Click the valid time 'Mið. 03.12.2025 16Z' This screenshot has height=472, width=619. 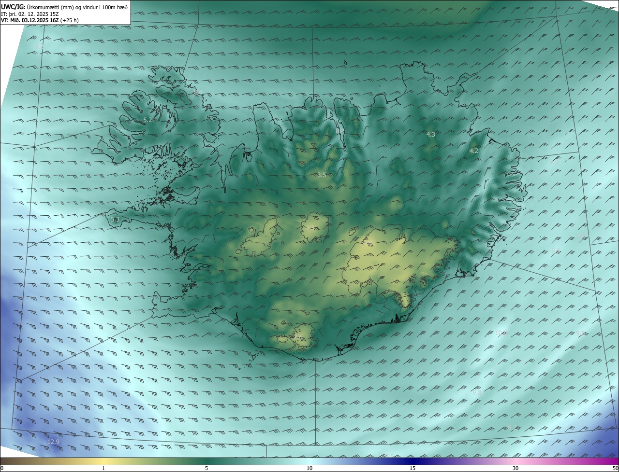click(34, 20)
